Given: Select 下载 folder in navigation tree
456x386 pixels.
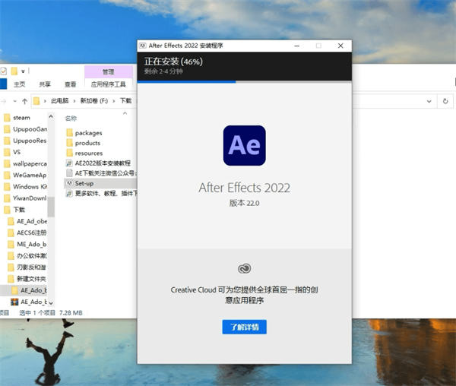Looking at the screenshot, I should point(14,210).
